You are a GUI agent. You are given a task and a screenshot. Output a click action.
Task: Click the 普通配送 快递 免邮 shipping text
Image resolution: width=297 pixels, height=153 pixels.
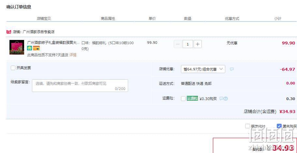[x=196, y=83]
